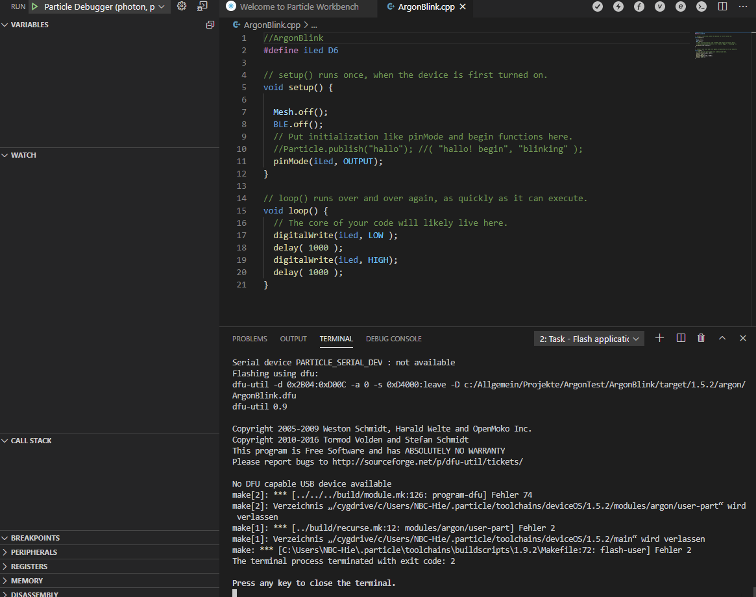Screen dimensions: 756x597
Task: Delete the terminal with the trash icon
Action: (x=701, y=338)
